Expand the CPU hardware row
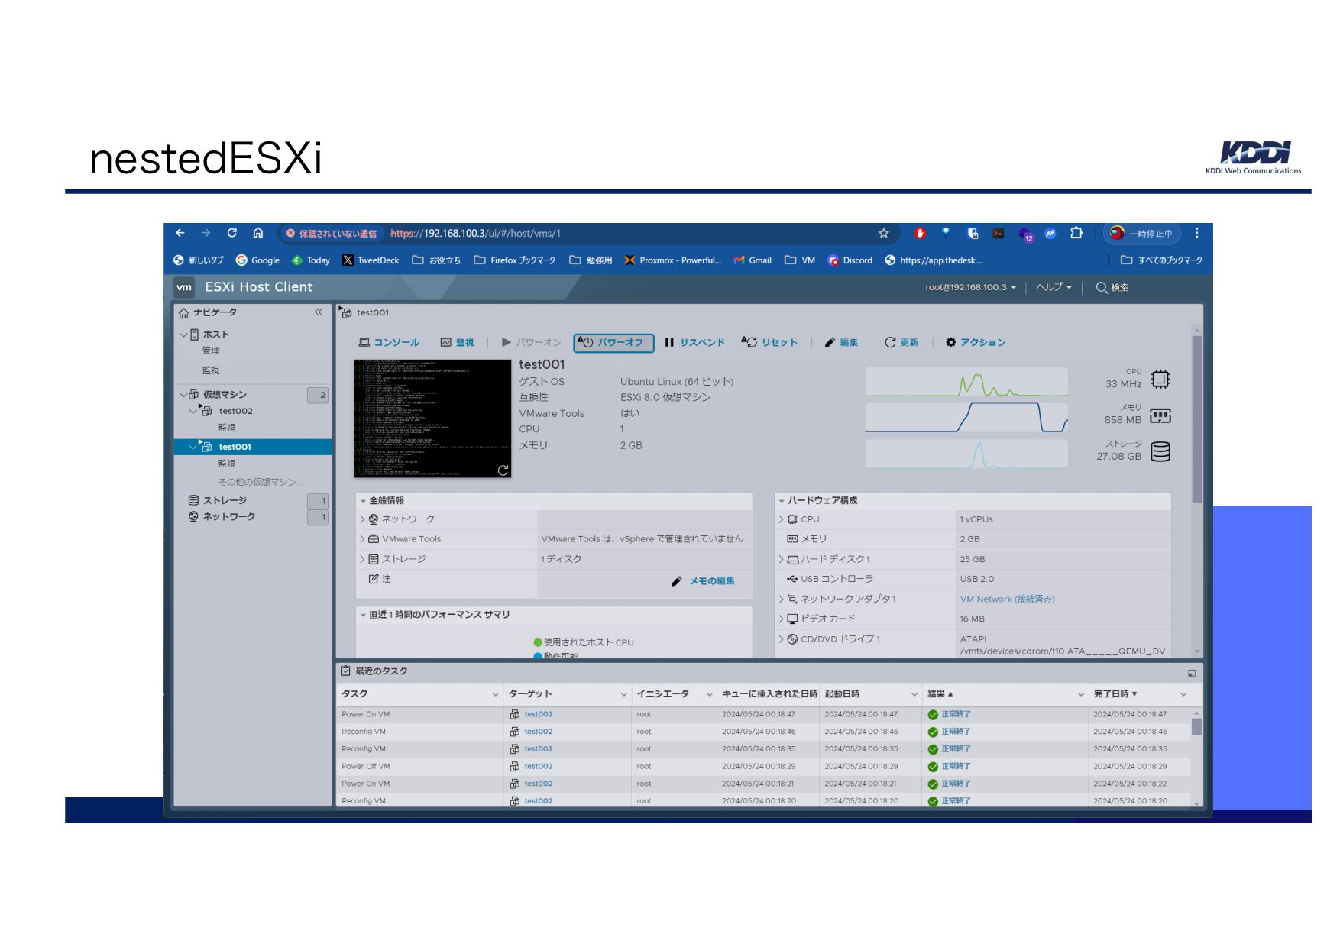1340x947 pixels. pyautogui.click(x=781, y=519)
